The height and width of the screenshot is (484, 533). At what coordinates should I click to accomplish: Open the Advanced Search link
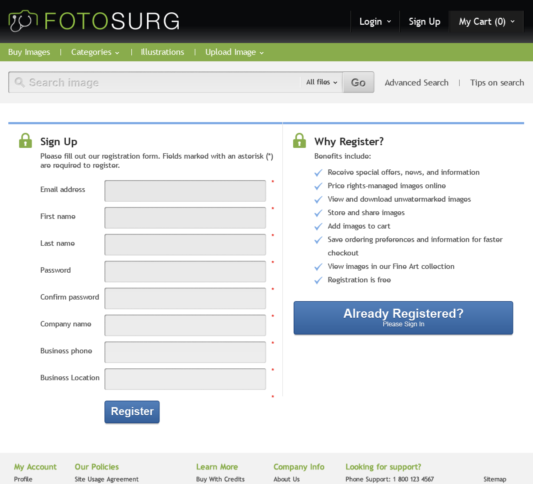(416, 83)
